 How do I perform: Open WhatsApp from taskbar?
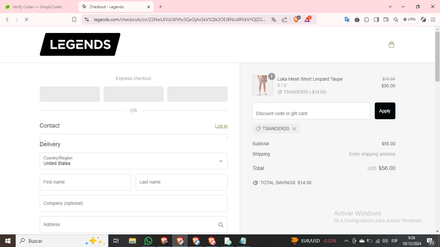click(x=148, y=241)
